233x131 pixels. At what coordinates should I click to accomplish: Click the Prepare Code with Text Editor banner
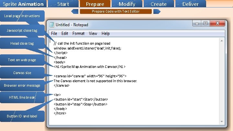116,11
